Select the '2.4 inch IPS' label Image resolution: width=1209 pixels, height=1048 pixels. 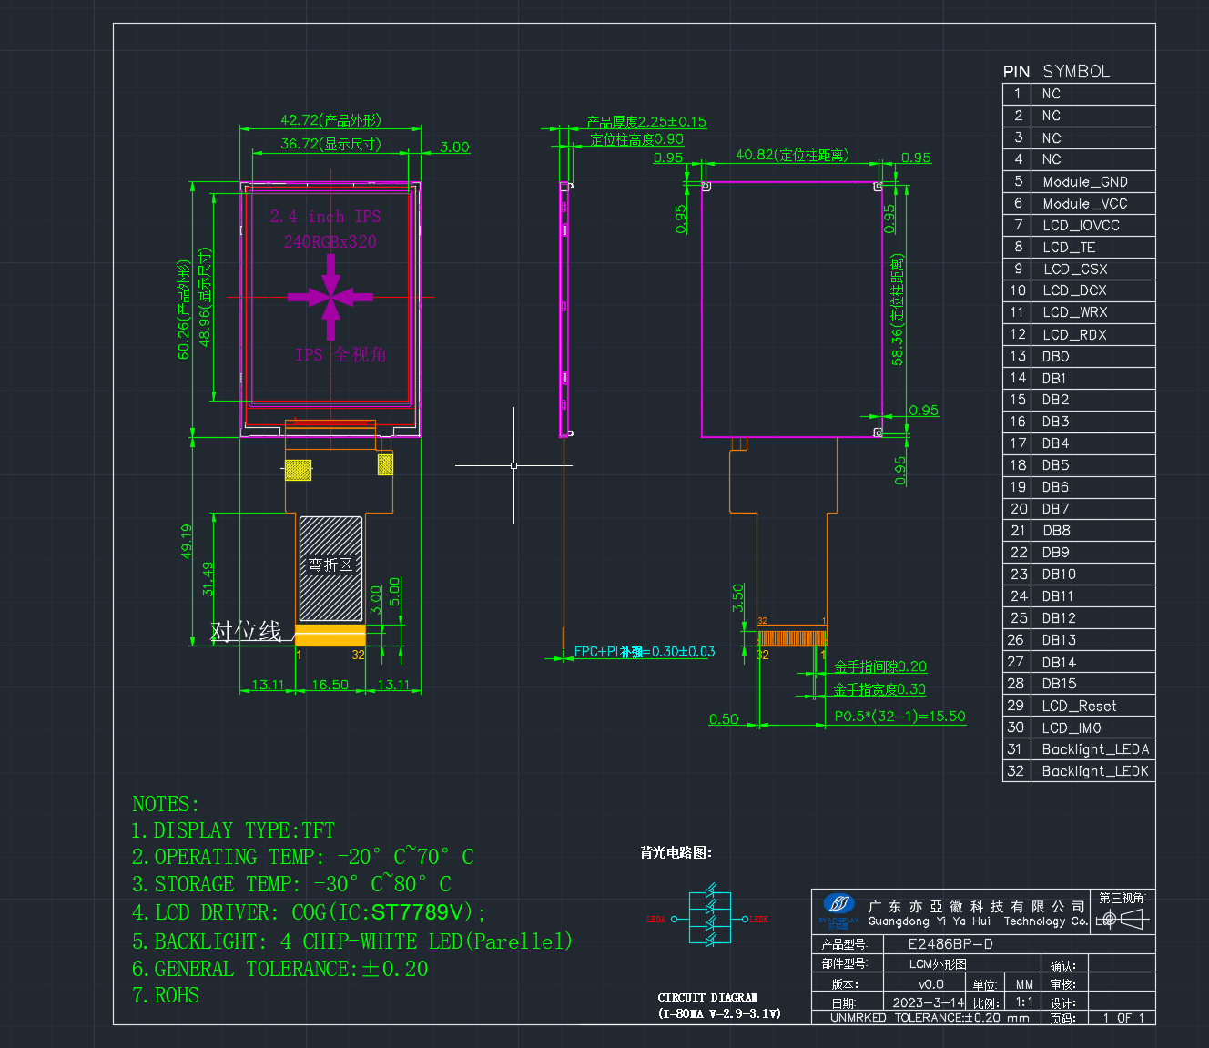[325, 216]
